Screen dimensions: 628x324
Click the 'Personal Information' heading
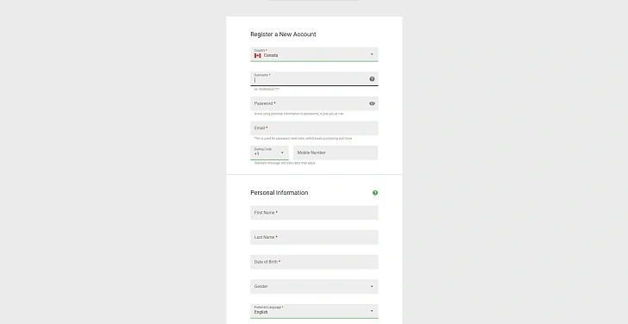[279, 193]
